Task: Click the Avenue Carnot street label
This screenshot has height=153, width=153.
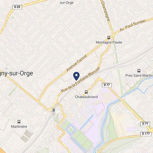Action: tap(76, 63)
